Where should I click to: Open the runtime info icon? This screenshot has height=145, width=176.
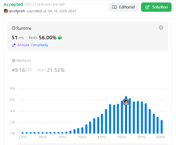pos(161,28)
